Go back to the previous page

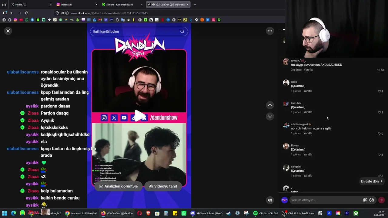point(12,13)
